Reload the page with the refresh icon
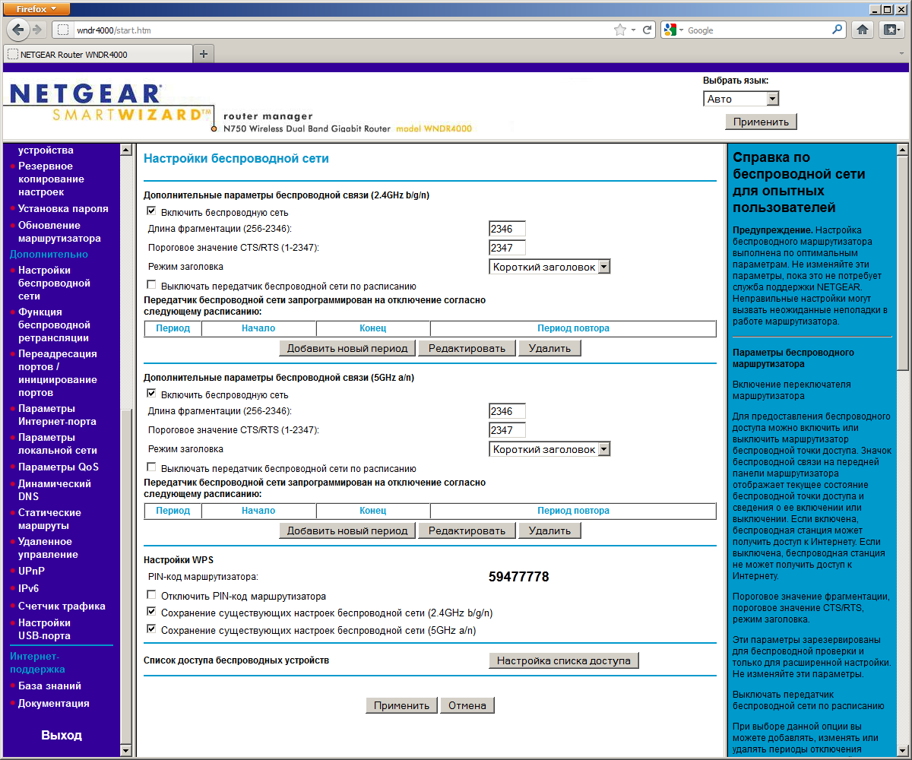This screenshot has width=912, height=760. pyautogui.click(x=648, y=30)
